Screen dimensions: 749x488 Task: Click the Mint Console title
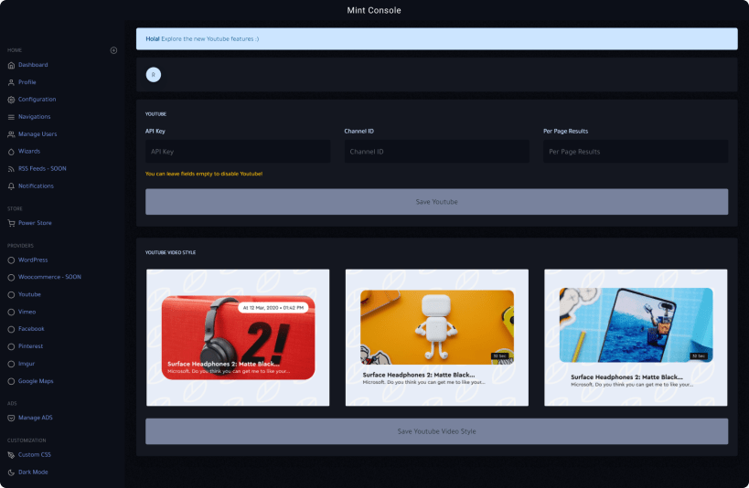pyautogui.click(x=374, y=10)
